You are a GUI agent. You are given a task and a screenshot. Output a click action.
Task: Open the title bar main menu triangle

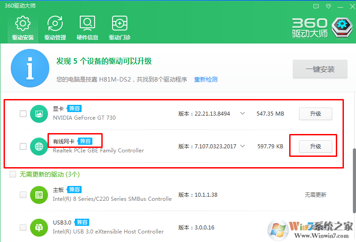(x=328, y=6)
